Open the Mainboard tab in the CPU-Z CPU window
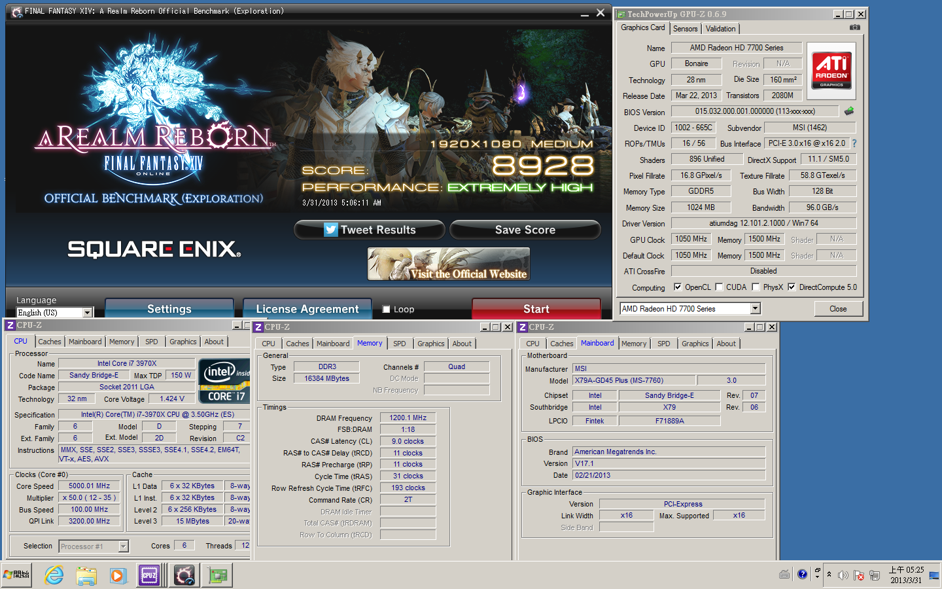942x589 pixels. [x=85, y=342]
